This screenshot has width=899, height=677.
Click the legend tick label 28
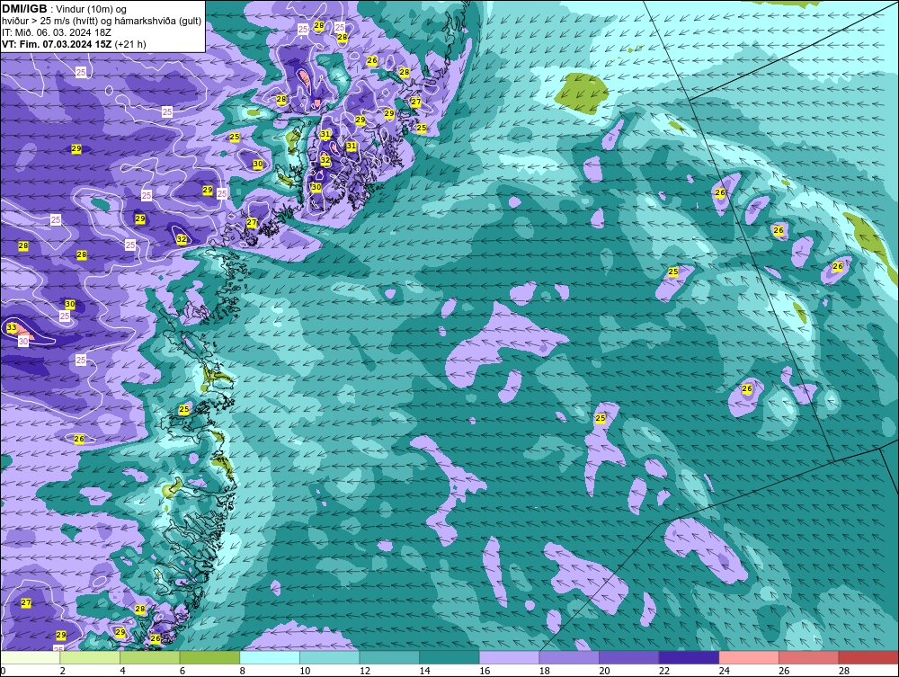844,671
